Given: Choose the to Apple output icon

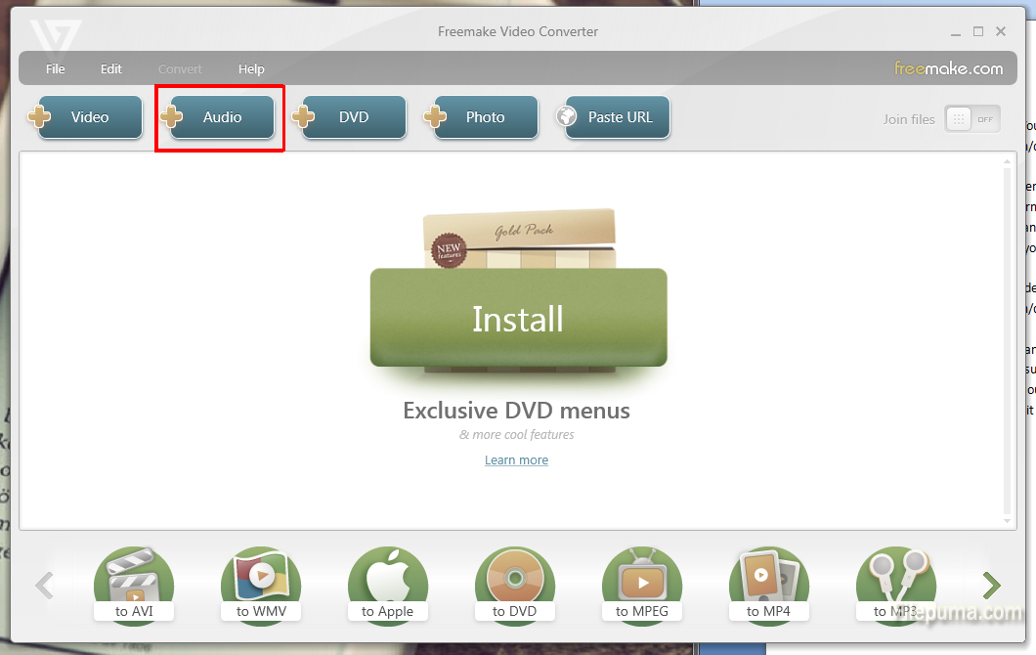Looking at the screenshot, I should click(x=388, y=585).
